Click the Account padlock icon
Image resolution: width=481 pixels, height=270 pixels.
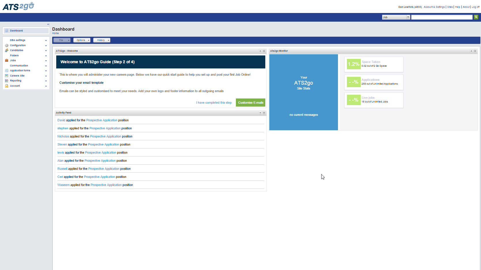point(7,86)
